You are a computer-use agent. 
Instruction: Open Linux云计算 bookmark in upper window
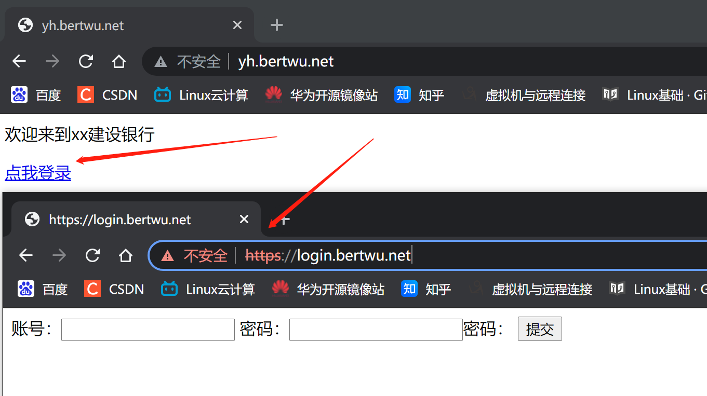tap(201, 95)
